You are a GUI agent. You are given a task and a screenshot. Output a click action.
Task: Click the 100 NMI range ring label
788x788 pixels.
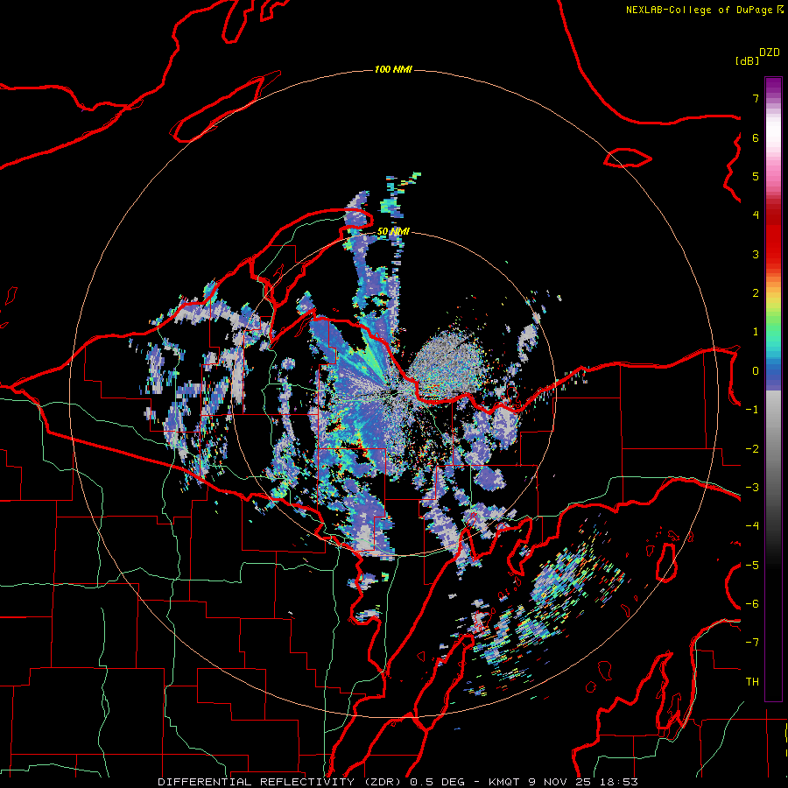[393, 69]
